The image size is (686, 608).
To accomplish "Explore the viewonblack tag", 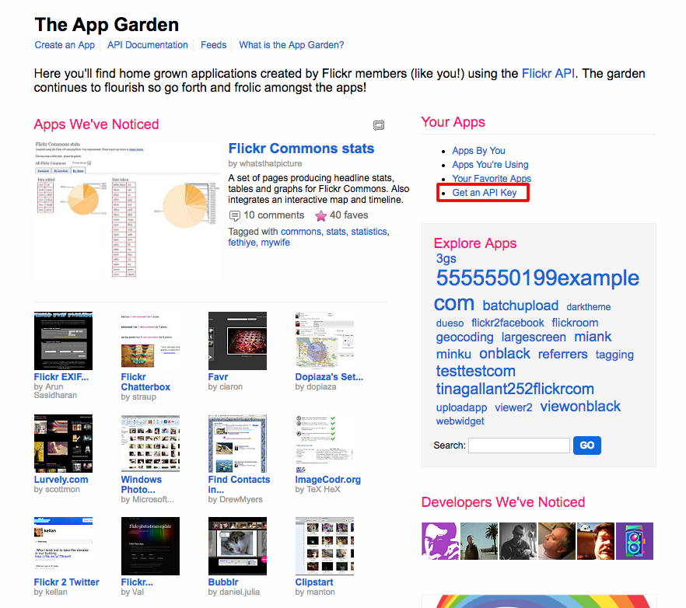I will click(x=580, y=407).
